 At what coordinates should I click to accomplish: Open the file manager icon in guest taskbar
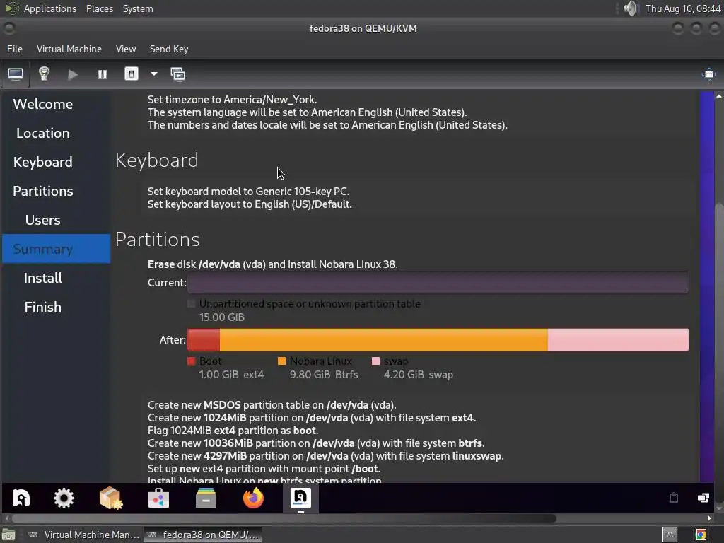(206, 498)
